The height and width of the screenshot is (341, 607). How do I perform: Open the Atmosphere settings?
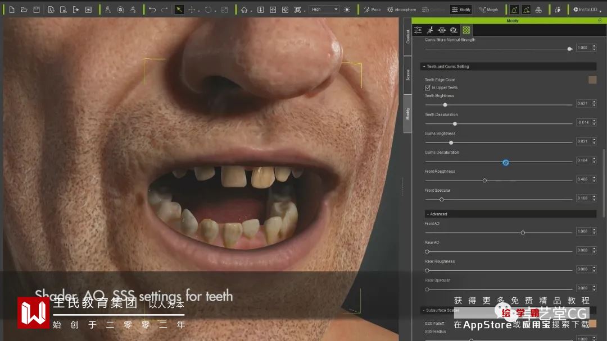pyautogui.click(x=401, y=10)
